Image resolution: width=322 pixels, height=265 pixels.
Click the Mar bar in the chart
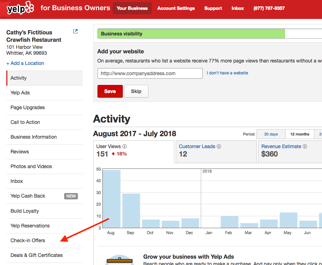[249, 225]
